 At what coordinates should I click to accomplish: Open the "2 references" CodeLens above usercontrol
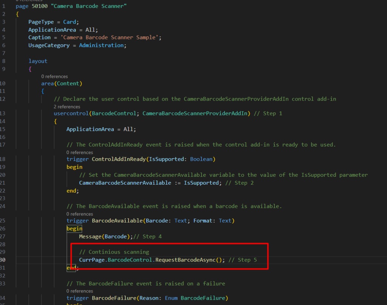tap(67, 107)
